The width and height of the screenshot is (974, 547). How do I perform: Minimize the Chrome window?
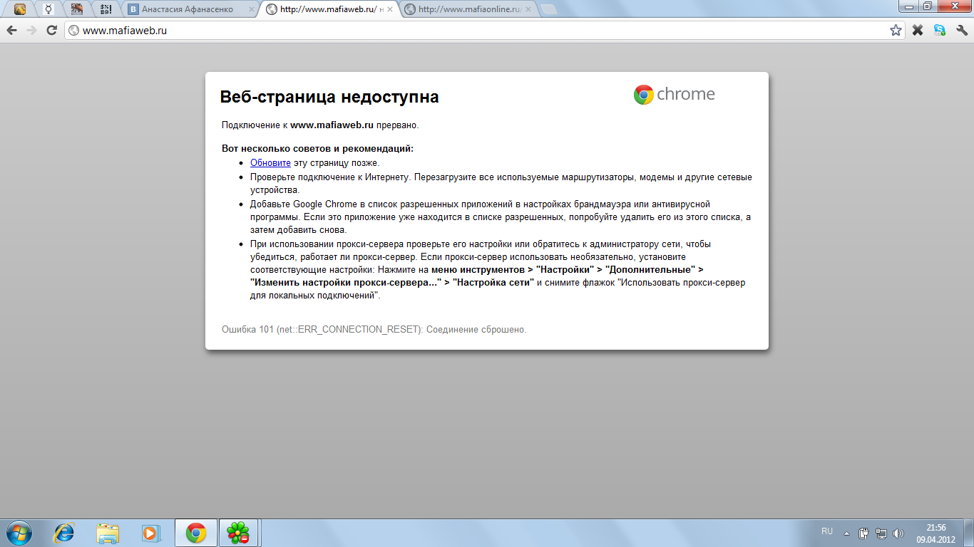click(x=909, y=6)
